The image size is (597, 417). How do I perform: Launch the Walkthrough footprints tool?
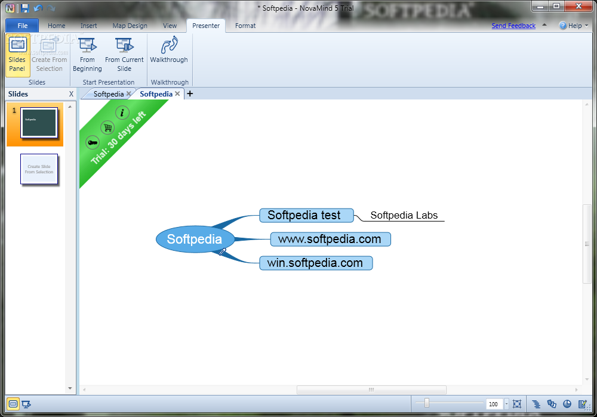coord(169,51)
